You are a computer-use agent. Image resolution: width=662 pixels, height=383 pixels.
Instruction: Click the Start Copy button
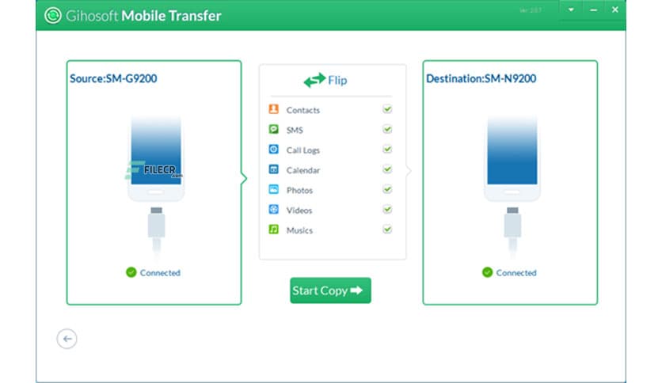click(330, 290)
